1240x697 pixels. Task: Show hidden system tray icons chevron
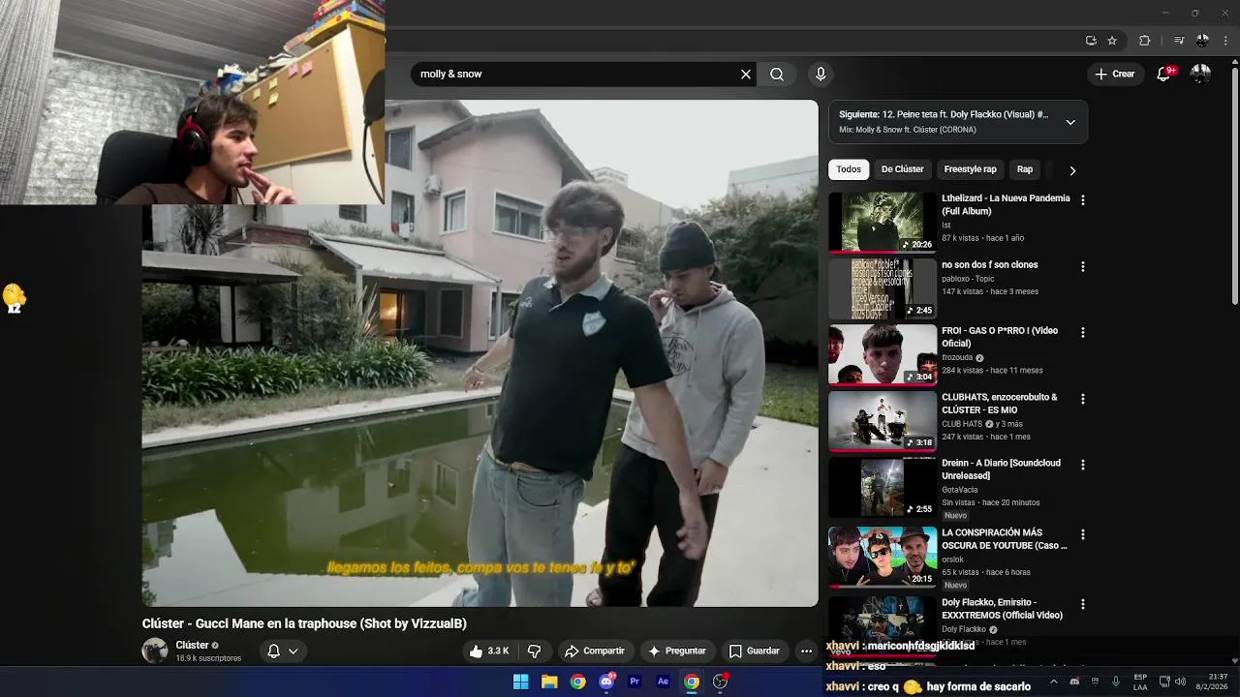pyautogui.click(x=1054, y=682)
